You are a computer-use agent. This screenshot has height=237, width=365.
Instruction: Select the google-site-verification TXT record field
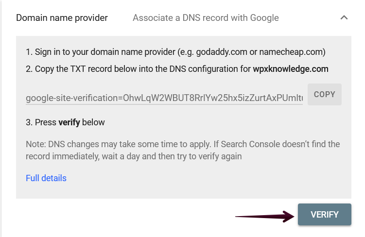pos(164,99)
